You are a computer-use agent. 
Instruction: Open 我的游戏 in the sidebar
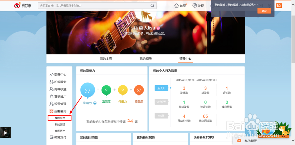coord(60,124)
